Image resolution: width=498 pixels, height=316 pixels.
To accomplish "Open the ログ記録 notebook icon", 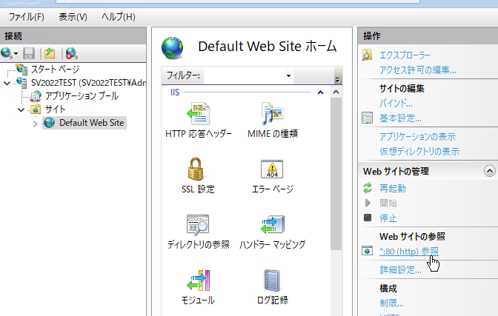I will 272,280.
